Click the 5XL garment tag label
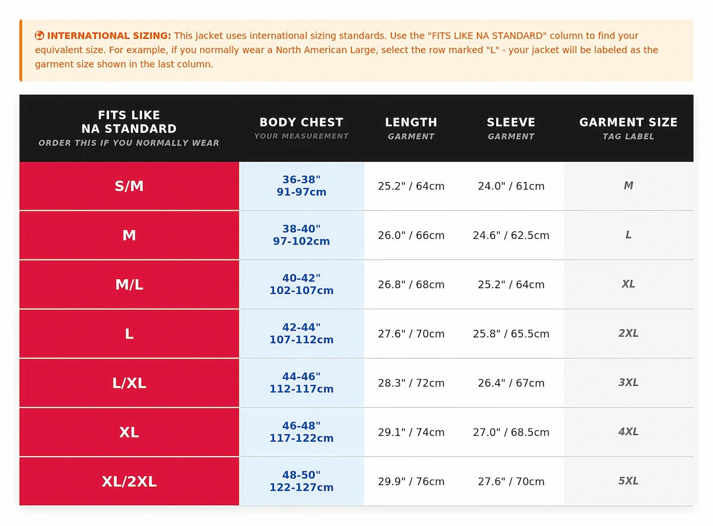The width and height of the screenshot is (713, 526). tap(628, 481)
